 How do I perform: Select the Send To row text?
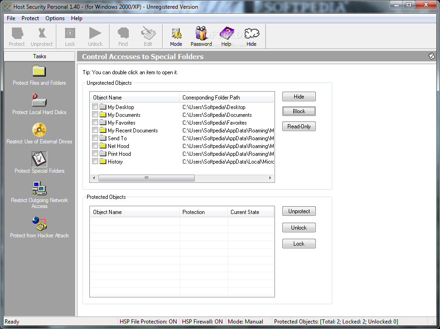coord(117,138)
